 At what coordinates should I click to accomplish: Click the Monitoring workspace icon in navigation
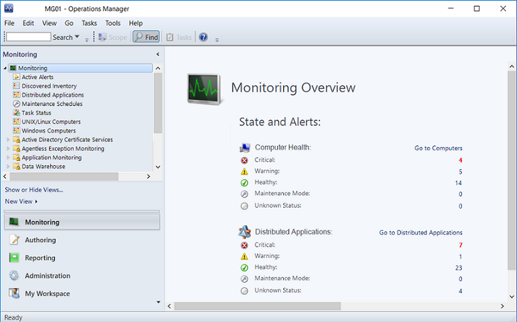[x=14, y=222]
